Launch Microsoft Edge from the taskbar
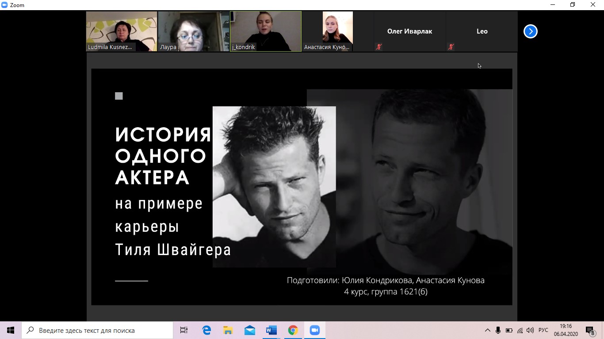Viewport: 604px width, 339px height. coord(206,330)
